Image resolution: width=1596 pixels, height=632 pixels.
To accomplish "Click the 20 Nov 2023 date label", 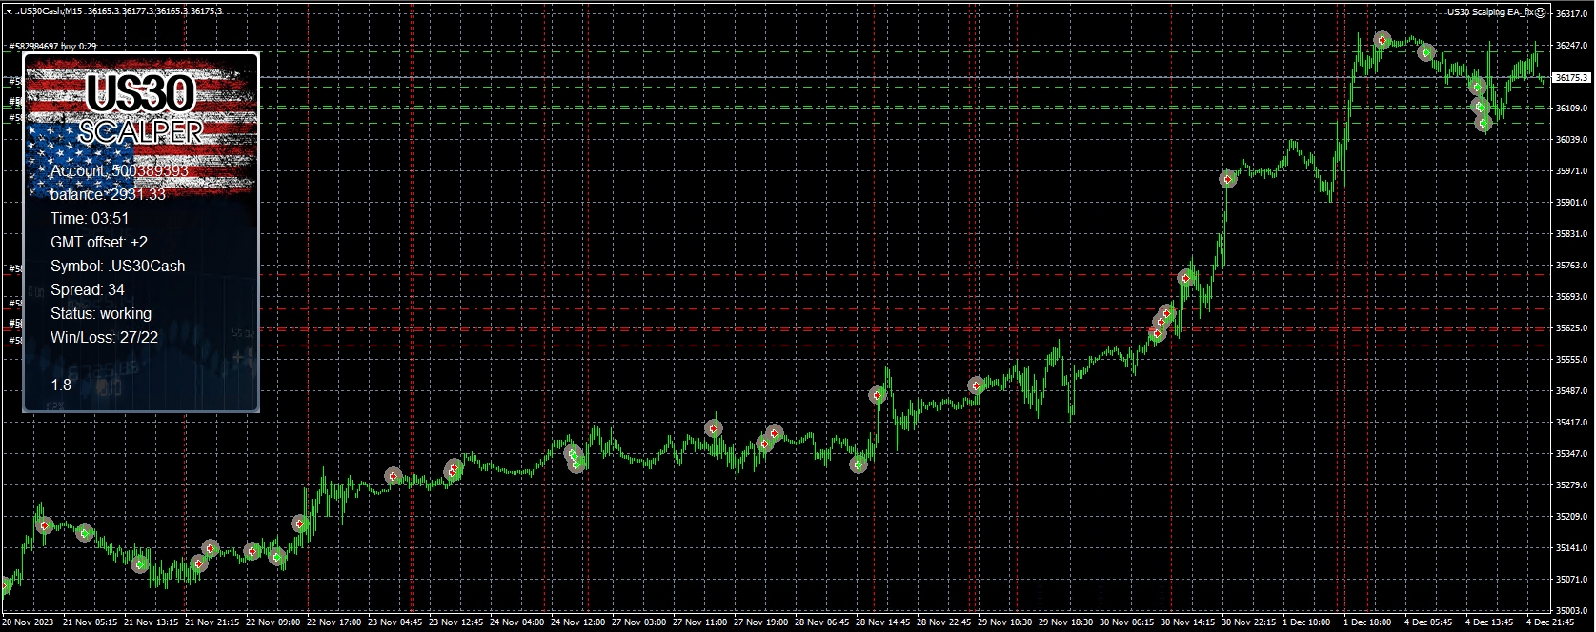I will (29, 622).
